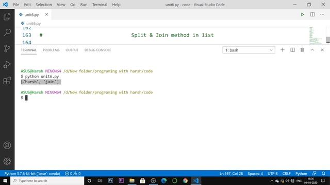The width and height of the screenshot is (330, 185).
Task: Click the VS Code taskbar icon
Action: (x=196, y=180)
